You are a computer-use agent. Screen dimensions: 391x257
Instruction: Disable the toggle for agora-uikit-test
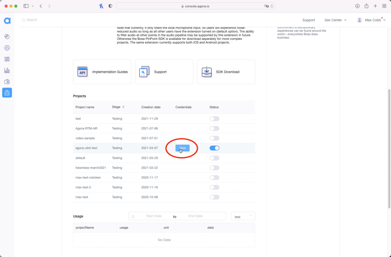tap(215, 148)
